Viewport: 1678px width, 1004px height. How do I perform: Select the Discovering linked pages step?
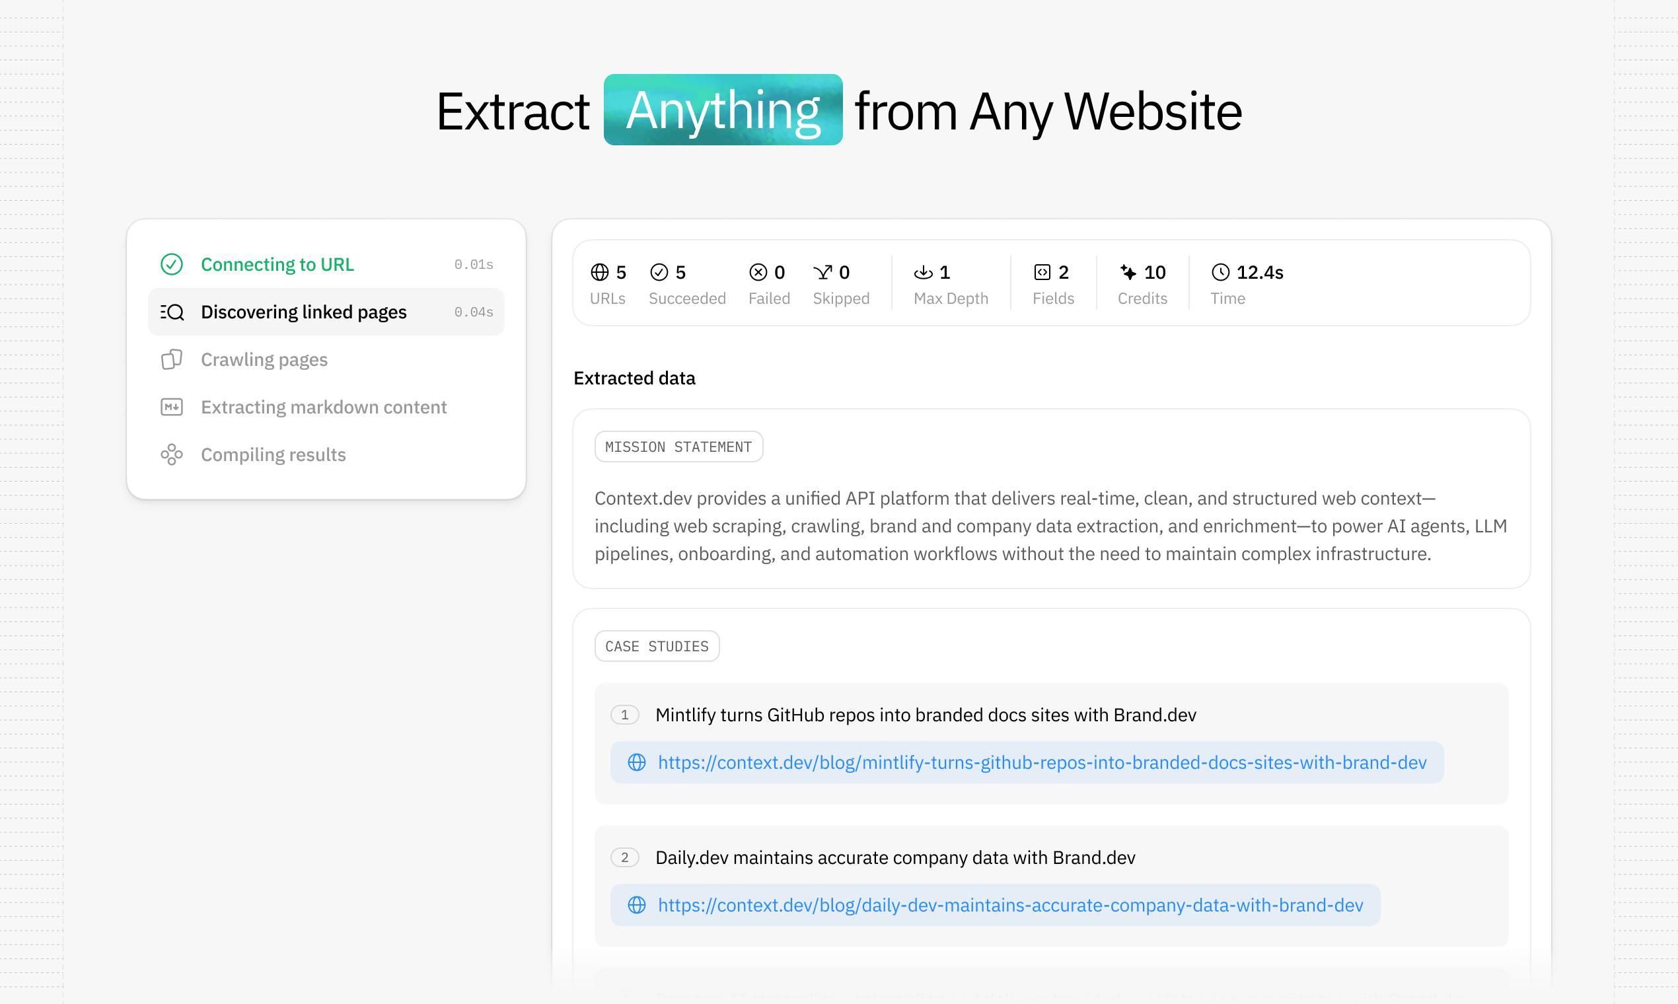[x=326, y=312]
